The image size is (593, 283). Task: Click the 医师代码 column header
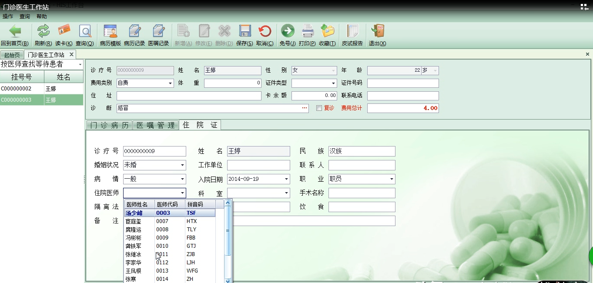[x=170, y=204]
